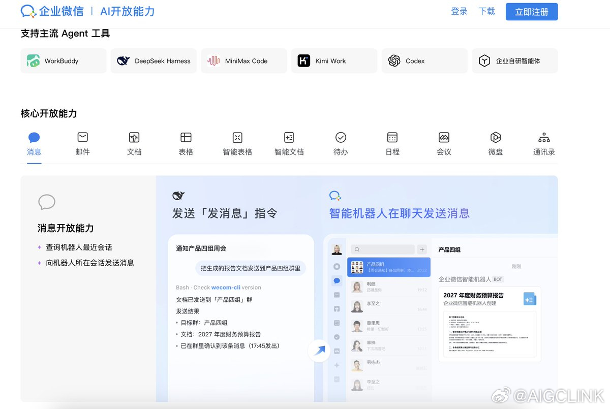
Task: Select the MiniMax Code card
Action: [244, 61]
